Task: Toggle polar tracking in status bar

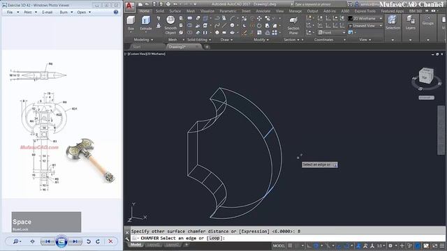Action: point(316,245)
